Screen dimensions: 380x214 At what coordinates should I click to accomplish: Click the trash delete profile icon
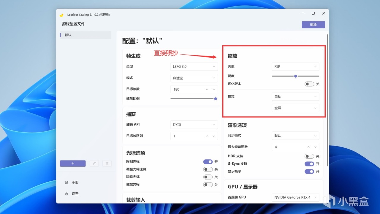(x=107, y=163)
